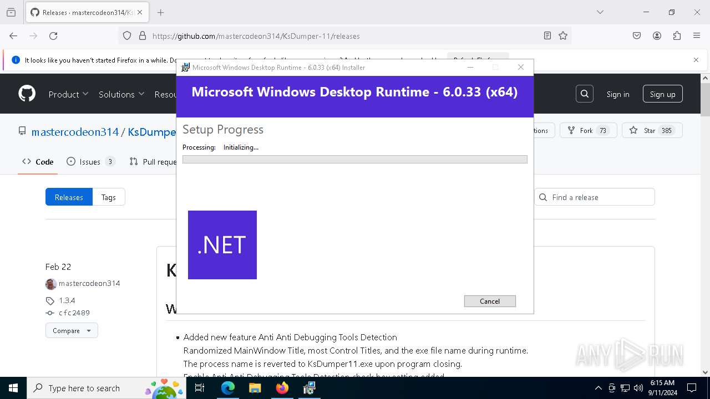This screenshot has height=399, width=710.
Task: Click the setup progress bar
Action: click(354, 160)
